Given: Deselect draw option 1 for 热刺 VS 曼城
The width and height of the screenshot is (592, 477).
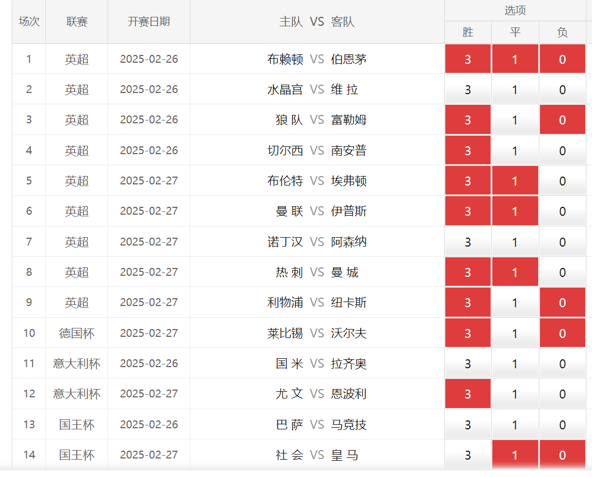Looking at the screenshot, I should 515,272.
